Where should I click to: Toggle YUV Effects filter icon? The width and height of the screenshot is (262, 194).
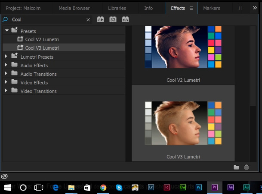click(125, 19)
